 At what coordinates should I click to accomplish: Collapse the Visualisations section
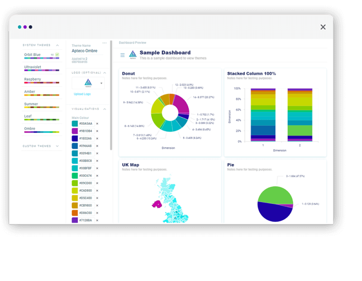pos(104,108)
